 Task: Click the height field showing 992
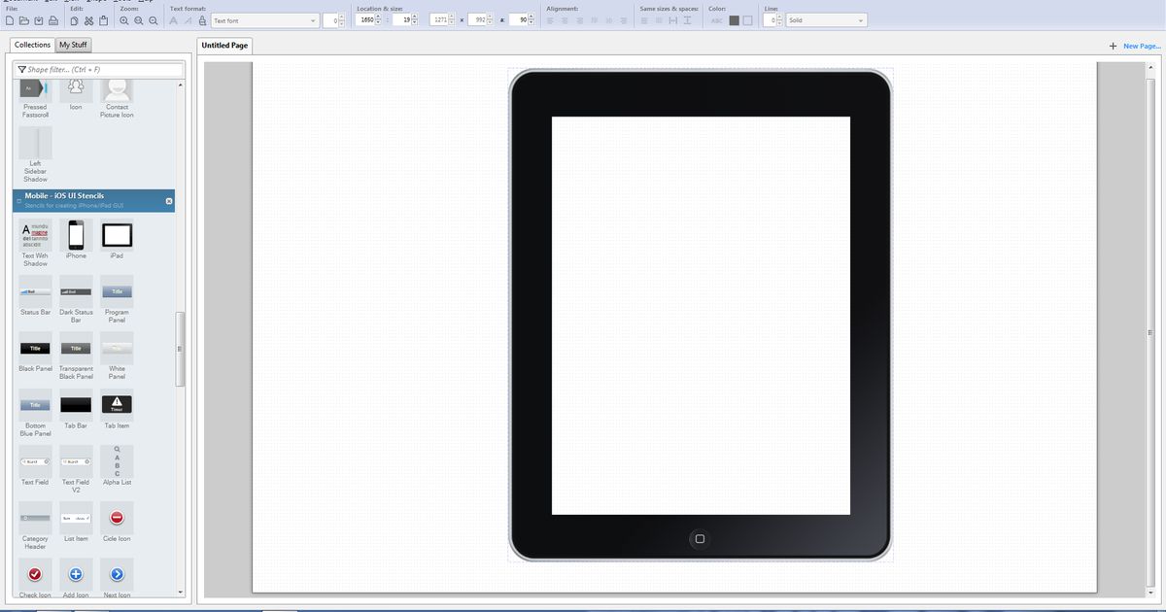point(477,20)
